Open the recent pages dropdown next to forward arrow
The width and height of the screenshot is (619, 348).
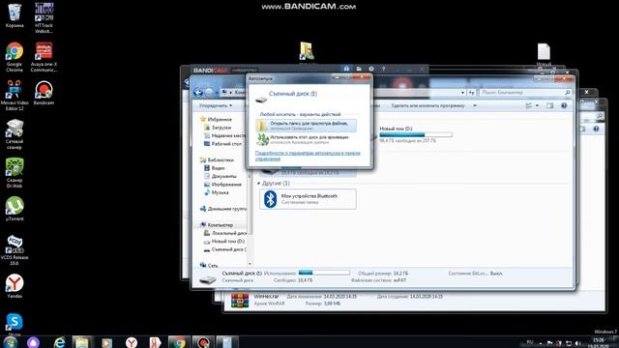click(218, 93)
